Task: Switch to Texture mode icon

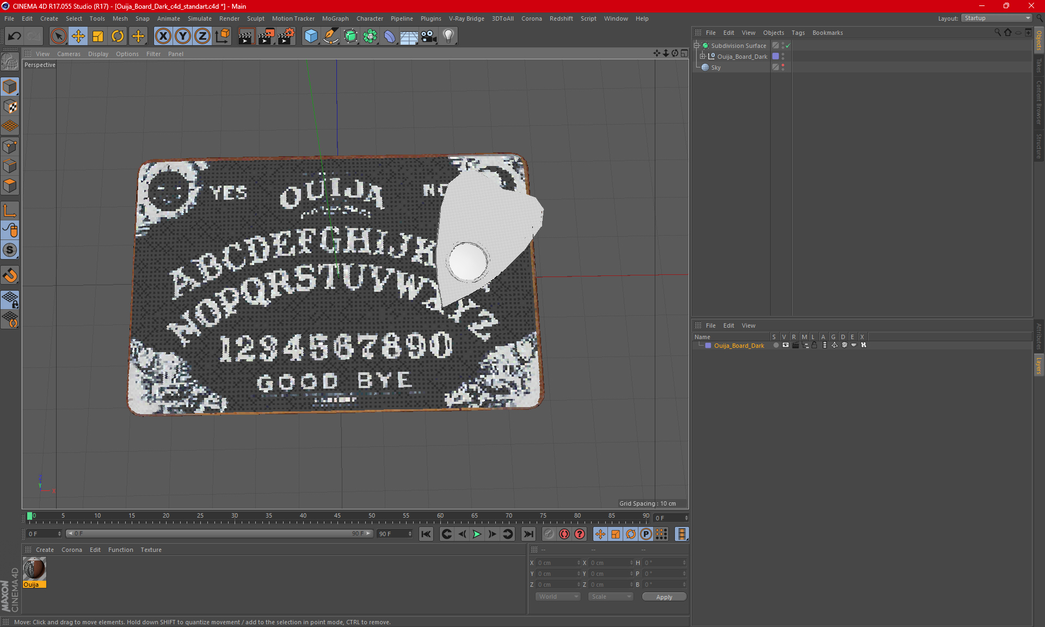Action: click(10, 107)
